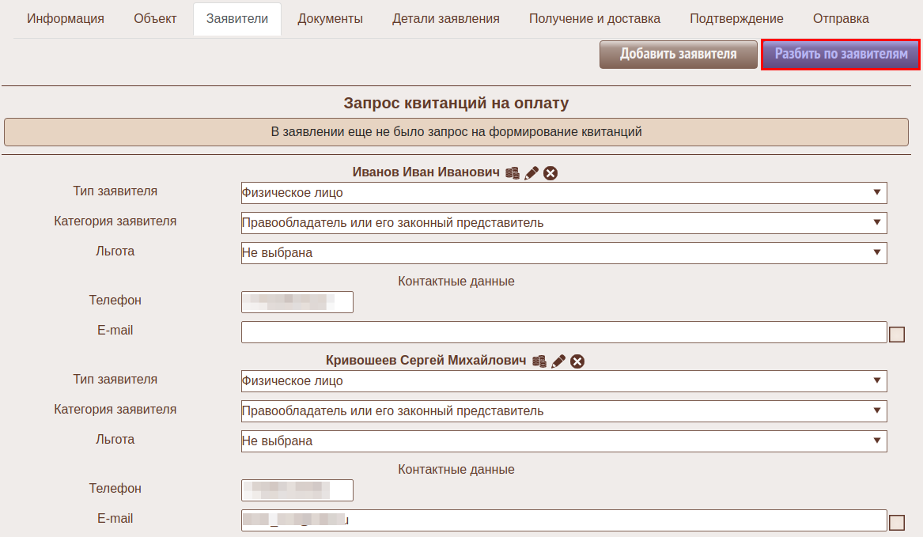923x537 pixels.
Task: Switch to the Документы tab
Action: coord(330,19)
